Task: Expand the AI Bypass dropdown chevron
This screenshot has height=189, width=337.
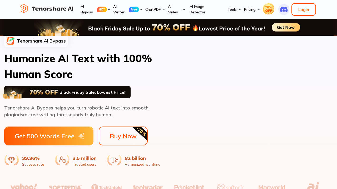Action: point(109,9)
